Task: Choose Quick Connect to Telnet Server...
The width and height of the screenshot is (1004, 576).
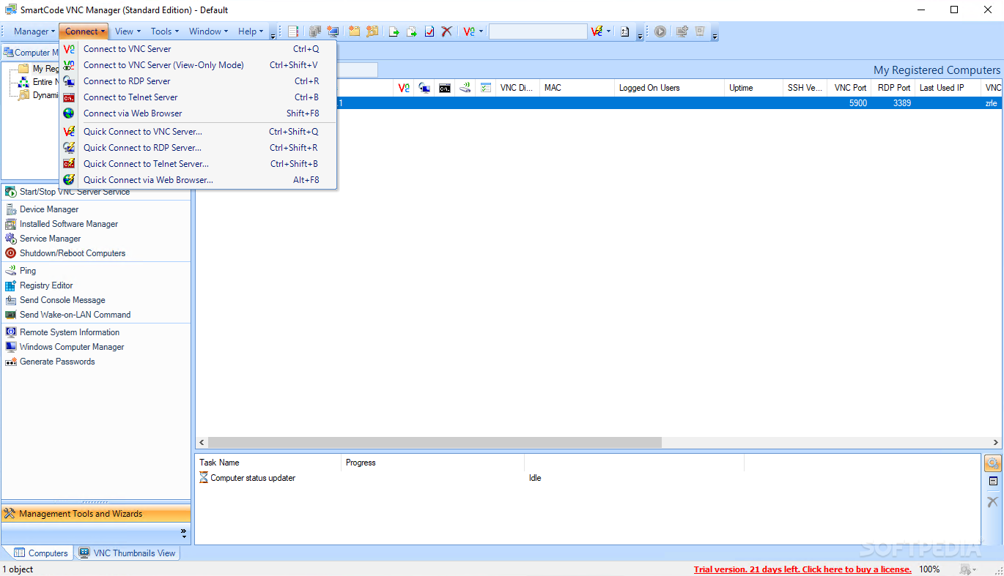Action: tap(198, 164)
